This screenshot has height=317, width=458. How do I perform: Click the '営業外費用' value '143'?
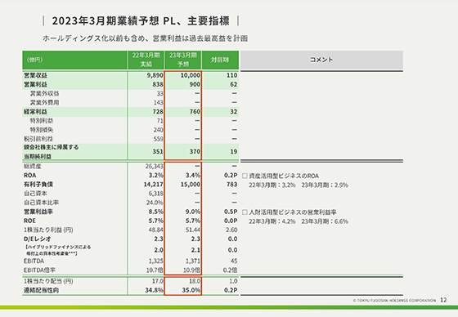click(159, 102)
